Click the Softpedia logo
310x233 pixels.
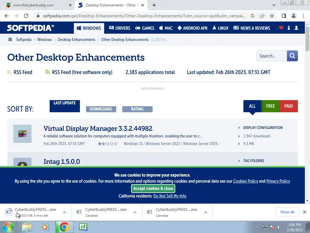click(x=31, y=28)
